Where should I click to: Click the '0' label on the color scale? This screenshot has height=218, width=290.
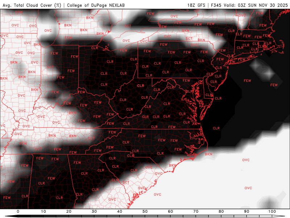click(x=18, y=211)
